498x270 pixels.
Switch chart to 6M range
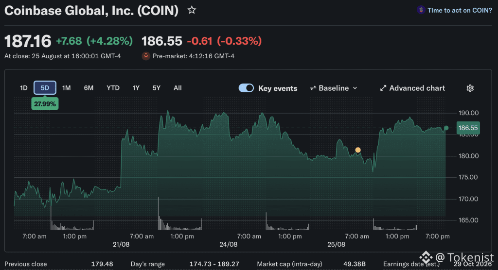(x=89, y=88)
